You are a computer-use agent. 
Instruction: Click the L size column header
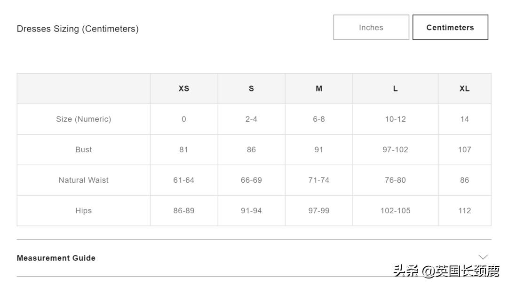click(395, 89)
